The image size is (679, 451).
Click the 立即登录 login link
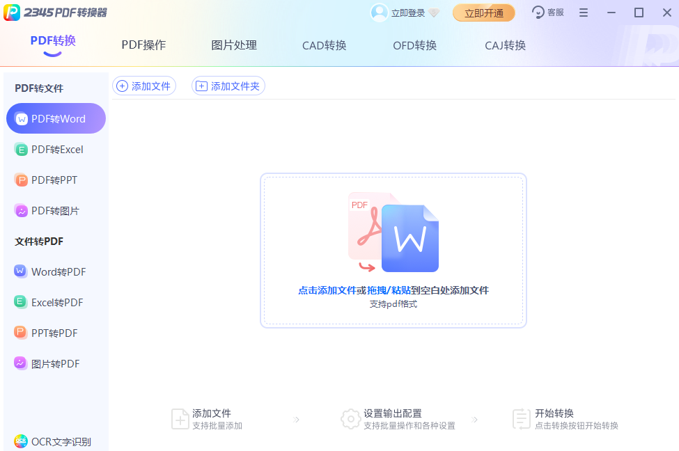click(x=408, y=13)
